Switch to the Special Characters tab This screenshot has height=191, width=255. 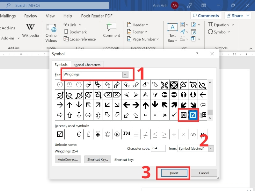point(87,65)
